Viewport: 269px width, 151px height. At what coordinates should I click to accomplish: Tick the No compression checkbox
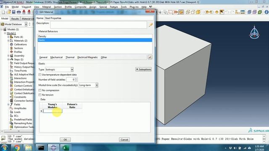click(x=40, y=90)
